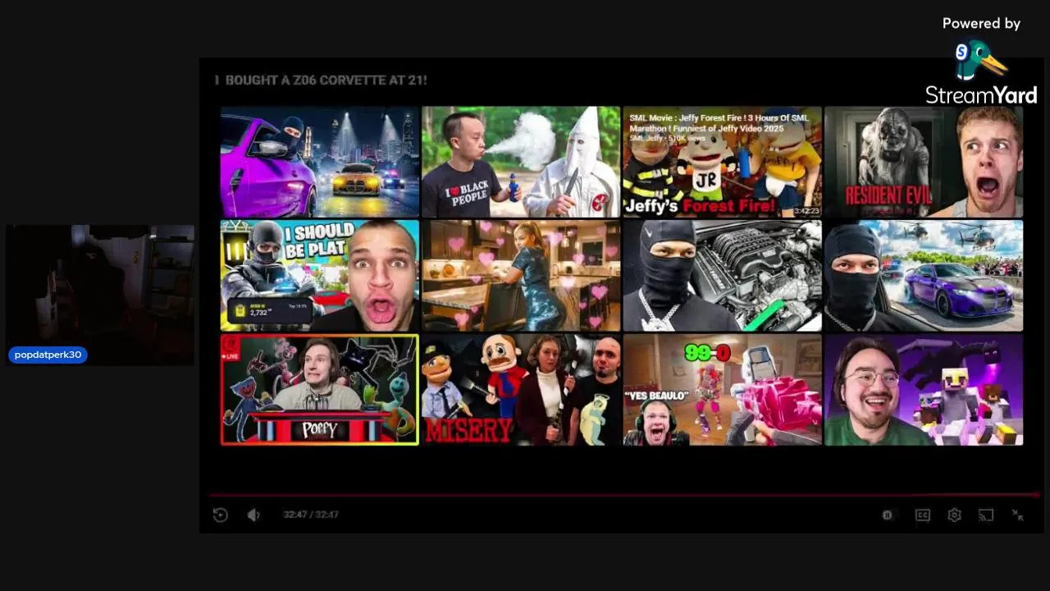Mute the video with speaker icon
The width and height of the screenshot is (1050, 591).
coord(253,515)
